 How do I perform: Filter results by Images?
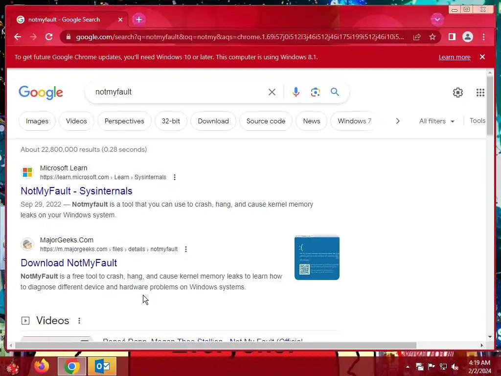click(37, 121)
